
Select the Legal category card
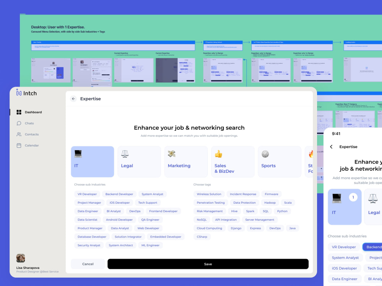click(x=139, y=162)
